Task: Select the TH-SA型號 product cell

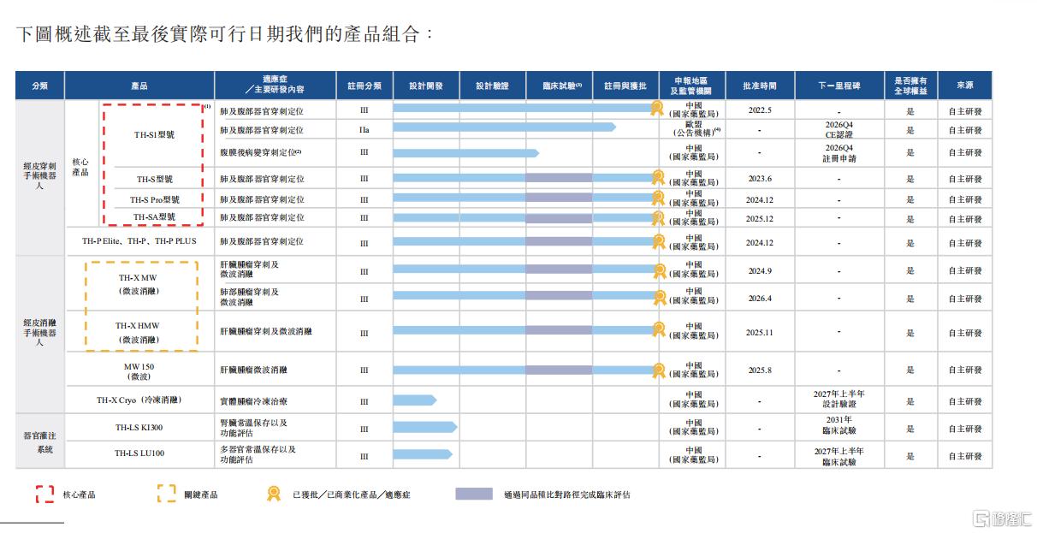Action: tap(155, 217)
